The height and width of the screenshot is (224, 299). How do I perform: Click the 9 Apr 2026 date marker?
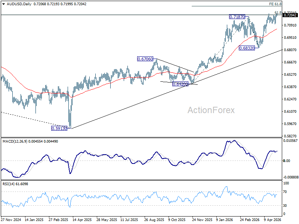pos(272,220)
